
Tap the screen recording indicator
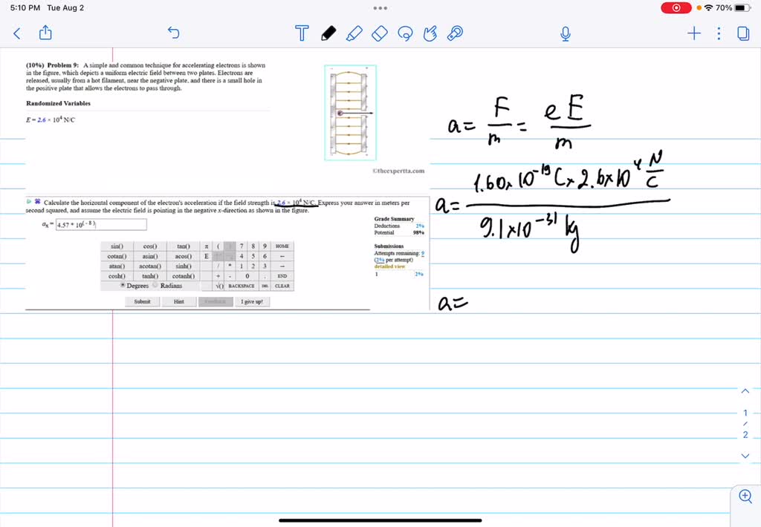pos(675,7)
